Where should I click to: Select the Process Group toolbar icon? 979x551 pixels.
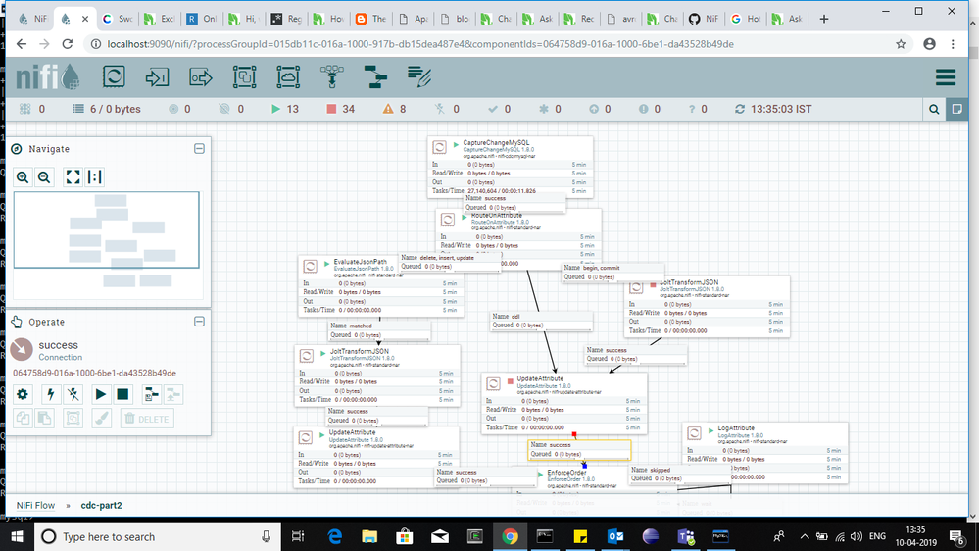[x=244, y=77]
